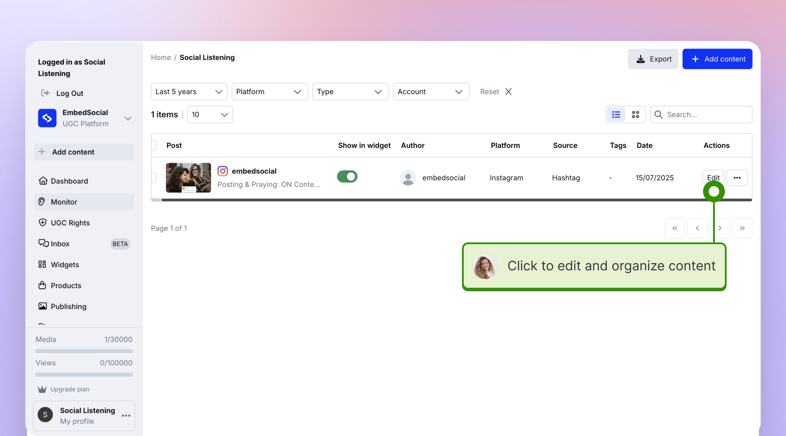The width and height of the screenshot is (786, 436).
Task: Click the Products bag icon
Action: 42,285
